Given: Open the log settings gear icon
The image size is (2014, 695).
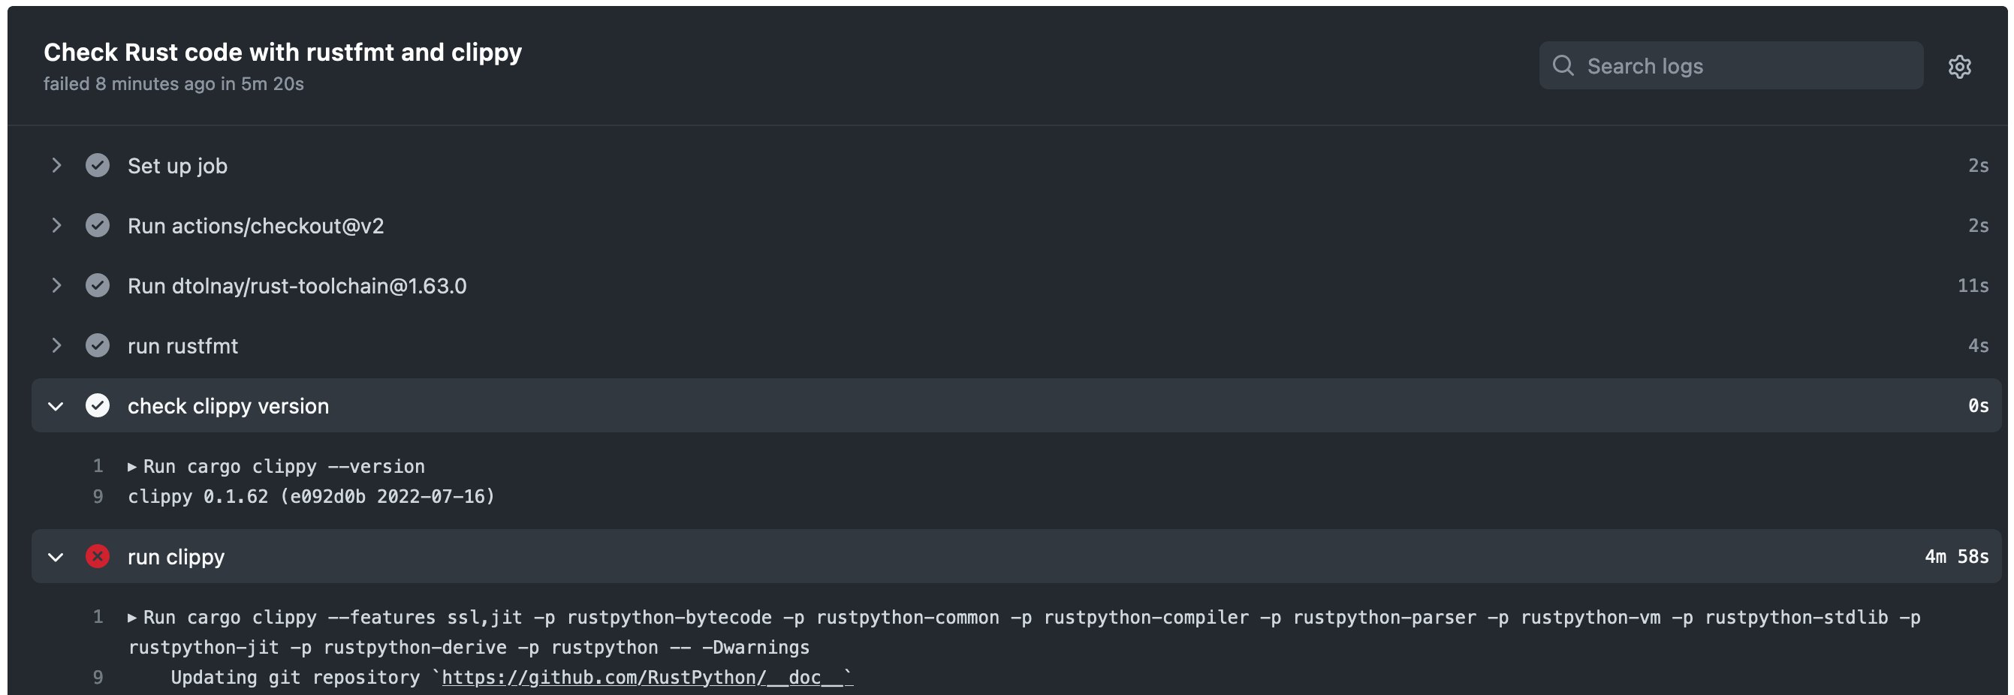Looking at the screenshot, I should (1959, 67).
